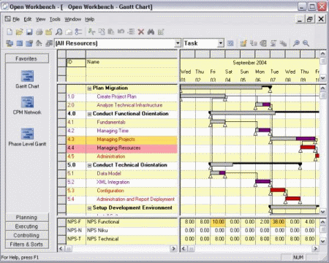
Task: Switch to the Executing sidebar group
Action: pyautogui.click(x=27, y=226)
